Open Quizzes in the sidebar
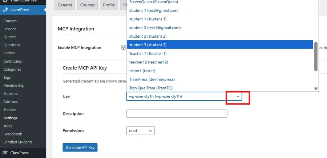The height and width of the screenshot is (158, 327). tap(10, 37)
